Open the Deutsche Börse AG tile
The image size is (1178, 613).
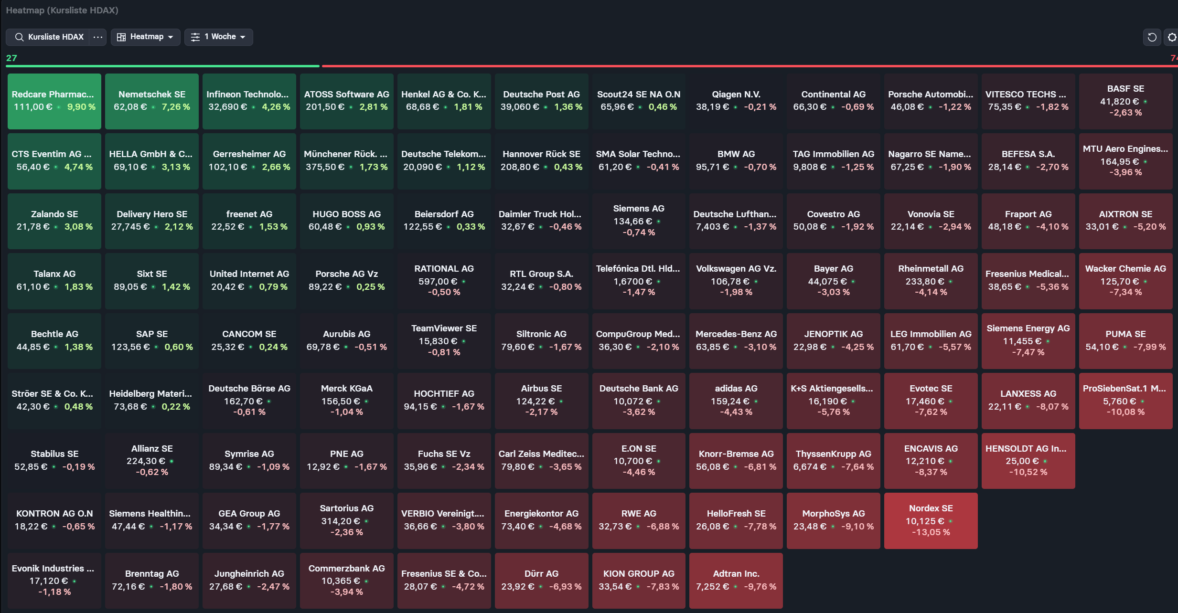[x=249, y=401]
